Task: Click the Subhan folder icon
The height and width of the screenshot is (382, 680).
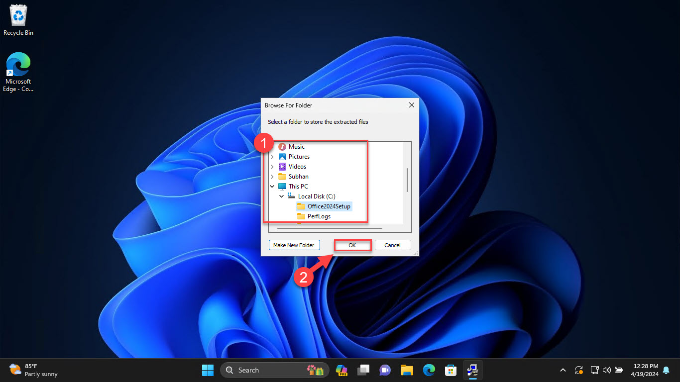Action: 282,177
